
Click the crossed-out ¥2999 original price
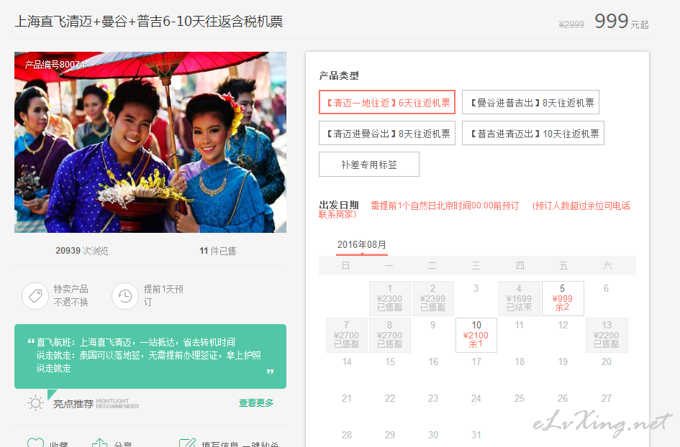[x=571, y=24]
